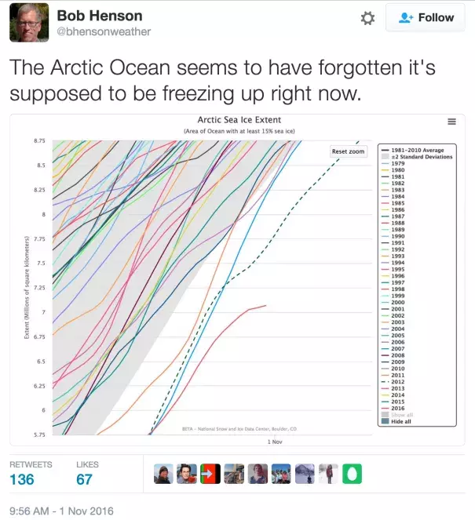Open the @bhensonweather handle link
The height and width of the screenshot is (520, 475).
(x=104, y=31)
